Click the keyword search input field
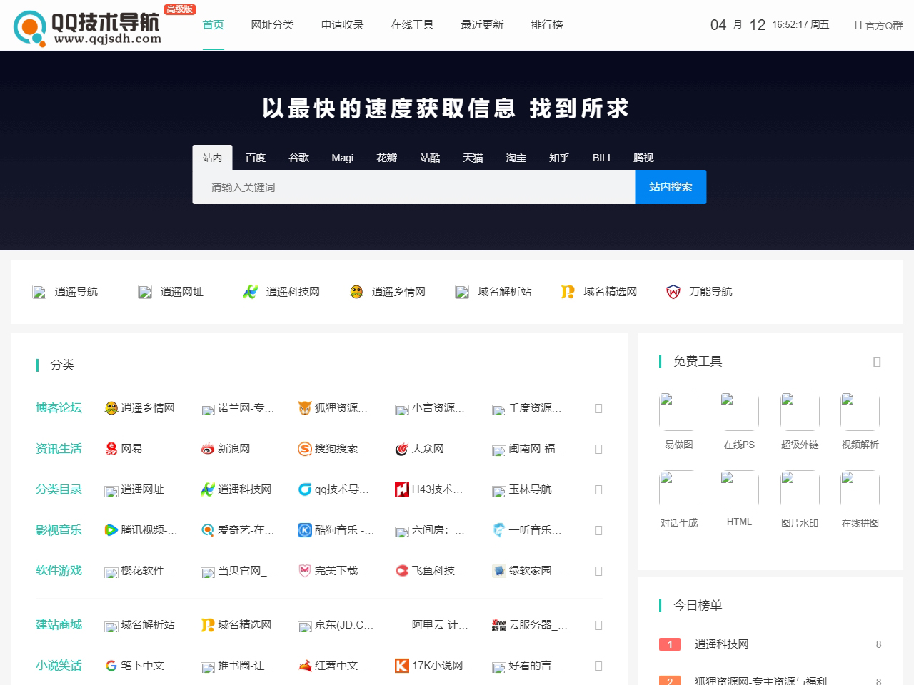 (x=414, y=186)
